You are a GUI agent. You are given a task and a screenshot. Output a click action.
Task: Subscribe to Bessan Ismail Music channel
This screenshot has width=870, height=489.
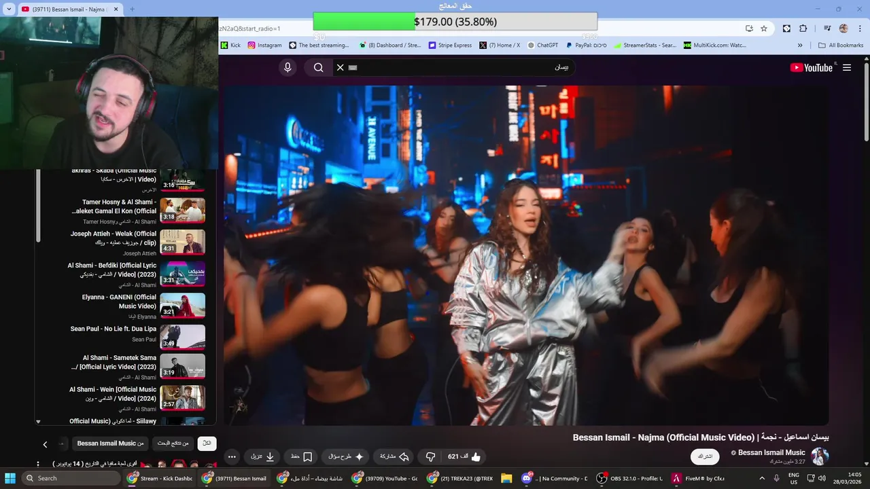tap(706, 456)
